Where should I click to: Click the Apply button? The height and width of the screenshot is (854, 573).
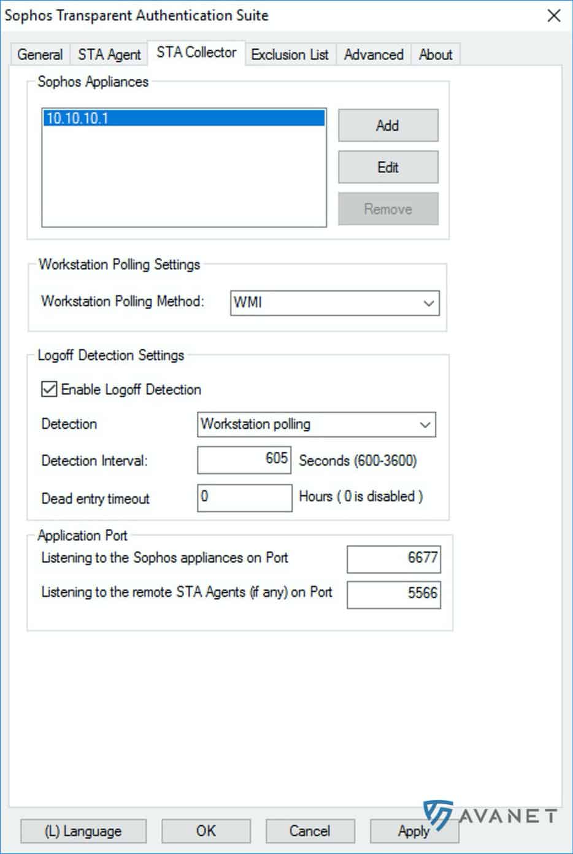[x=414, y=831]
